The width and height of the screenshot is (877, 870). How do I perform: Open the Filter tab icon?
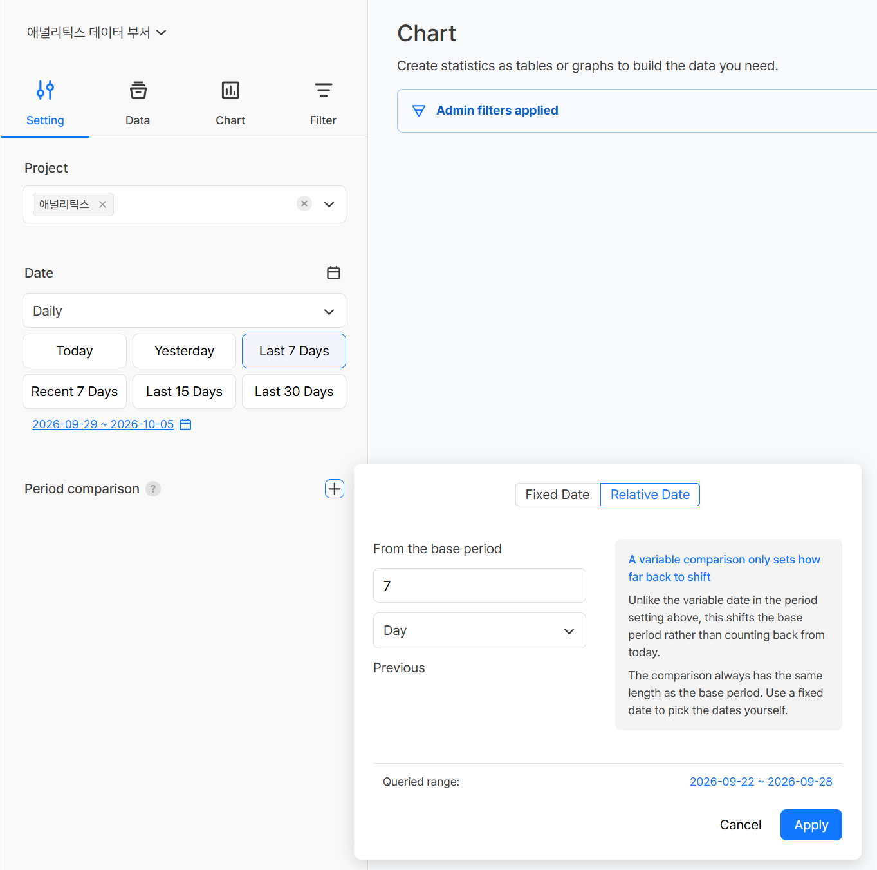(323, 90)
